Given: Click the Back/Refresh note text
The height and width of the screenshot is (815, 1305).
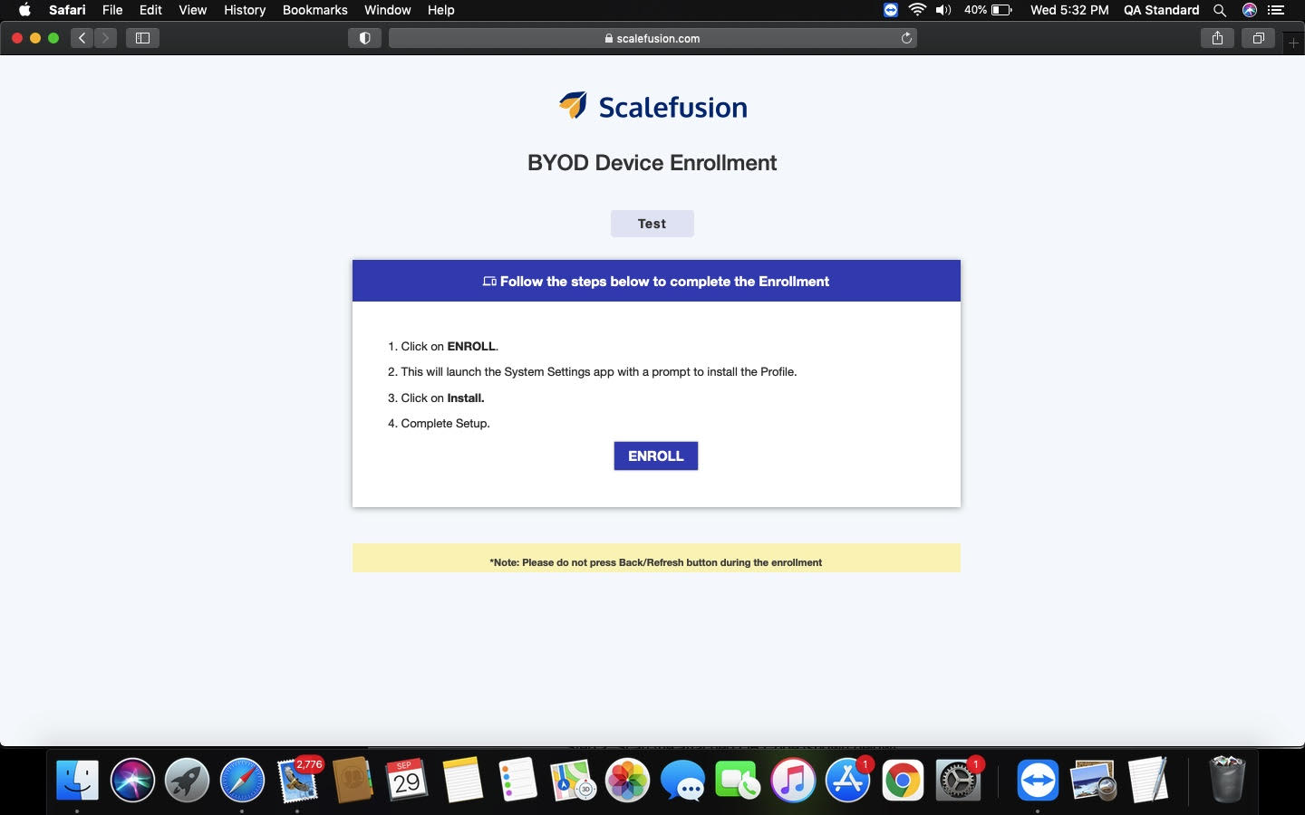Looking at the screenshot, I should point(656,562).
